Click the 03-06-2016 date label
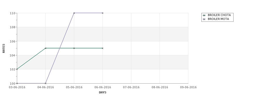The image size is (253, 111). point(17,87)
